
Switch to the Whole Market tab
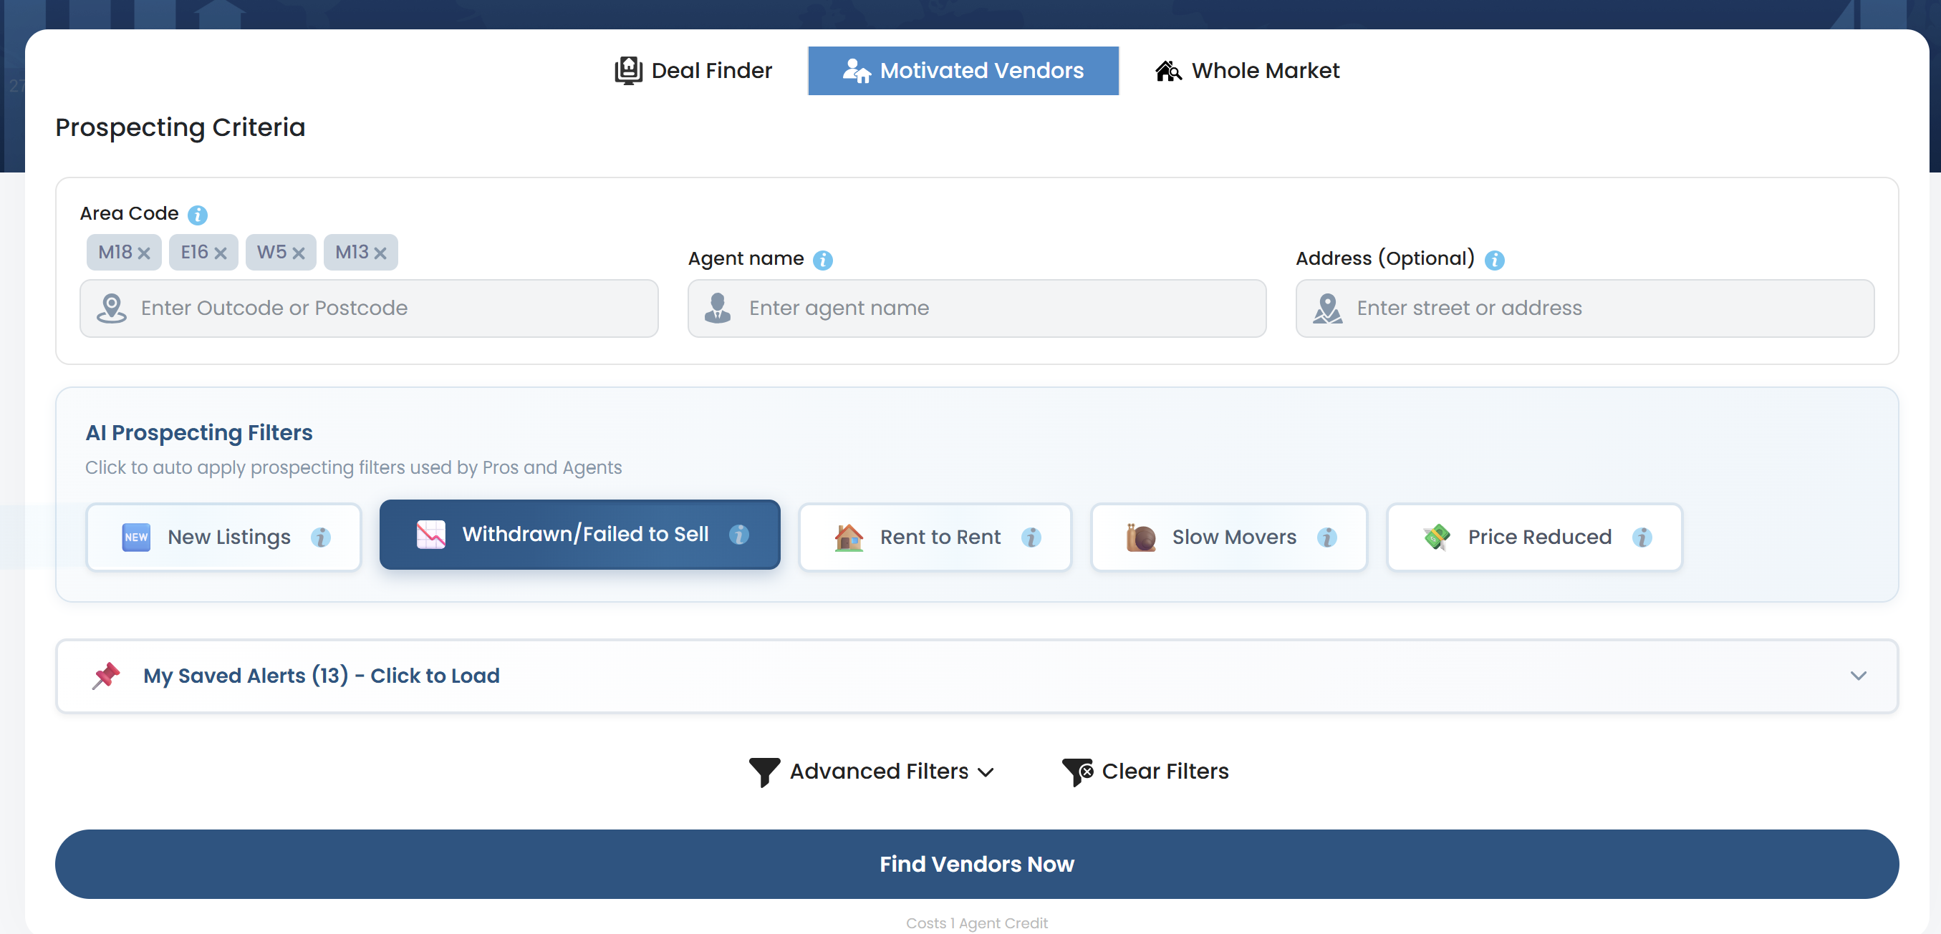pyautogui.click(x=1248, y=71)
